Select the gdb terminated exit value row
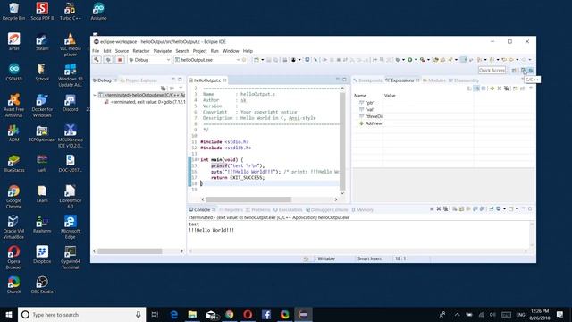572x322 pixels. (146, 102)
